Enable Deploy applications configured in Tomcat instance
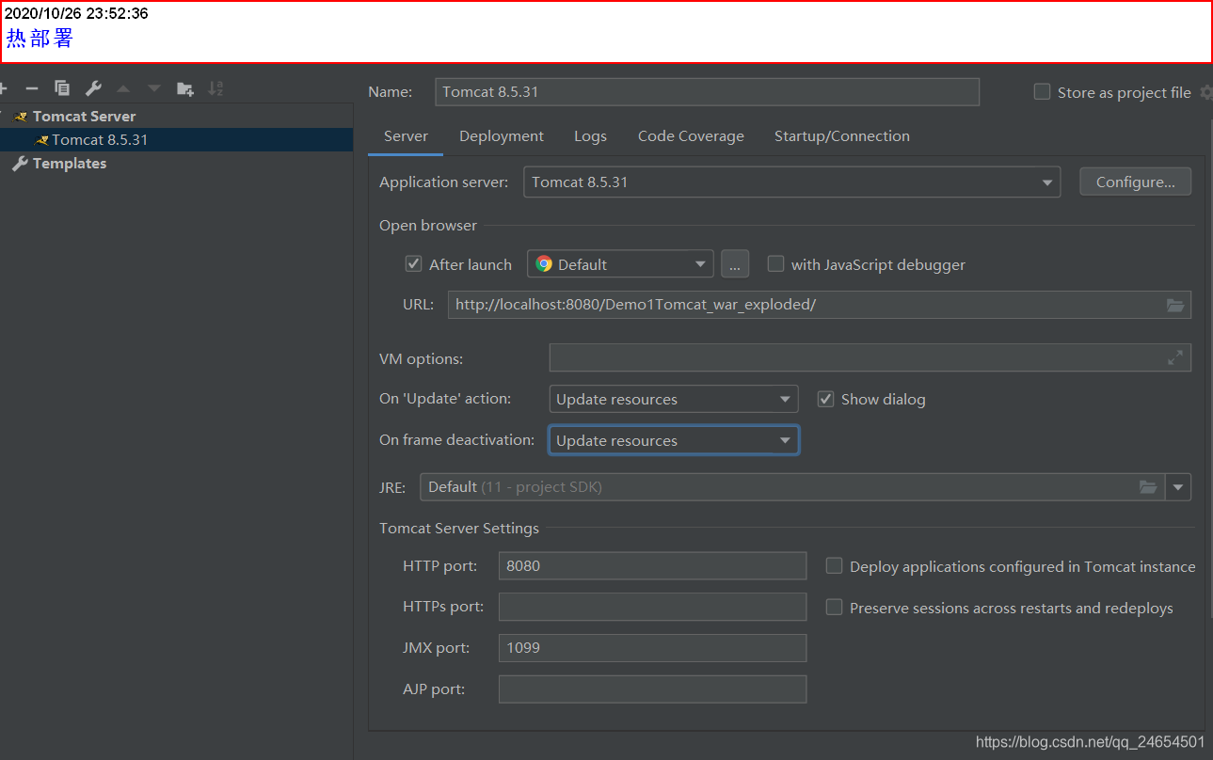1213x760 pixels. tap(834, 566)
